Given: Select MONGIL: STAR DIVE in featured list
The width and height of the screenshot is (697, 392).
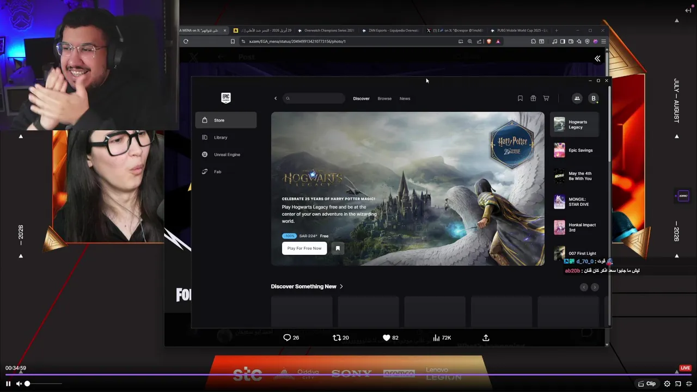Looking at the screenshot, I should tap(575, 202).
